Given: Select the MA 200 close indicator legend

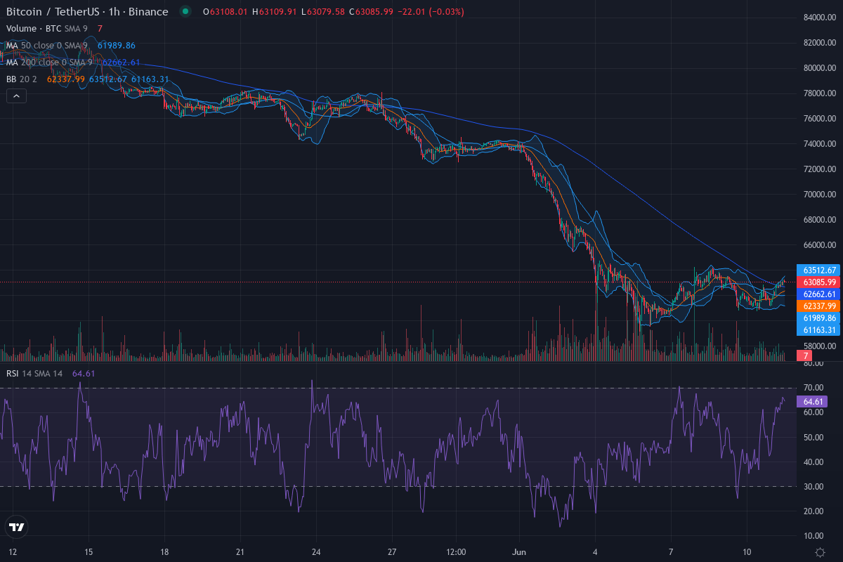Looking at the screenshot, I should click(49, 62).
